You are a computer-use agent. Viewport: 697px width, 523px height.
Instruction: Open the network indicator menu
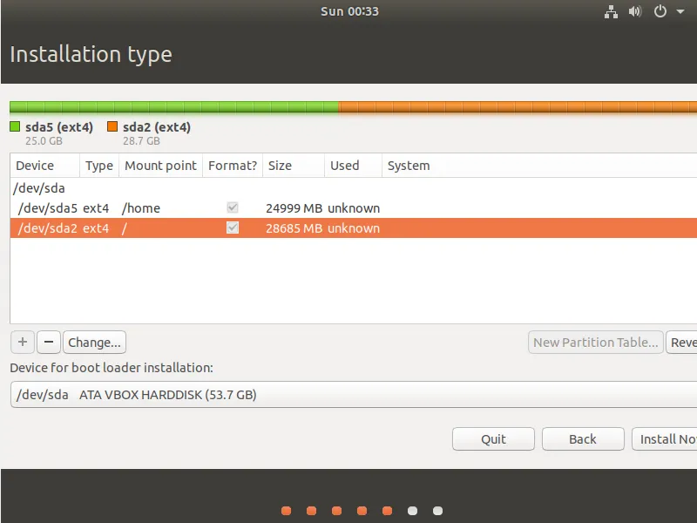611,11
